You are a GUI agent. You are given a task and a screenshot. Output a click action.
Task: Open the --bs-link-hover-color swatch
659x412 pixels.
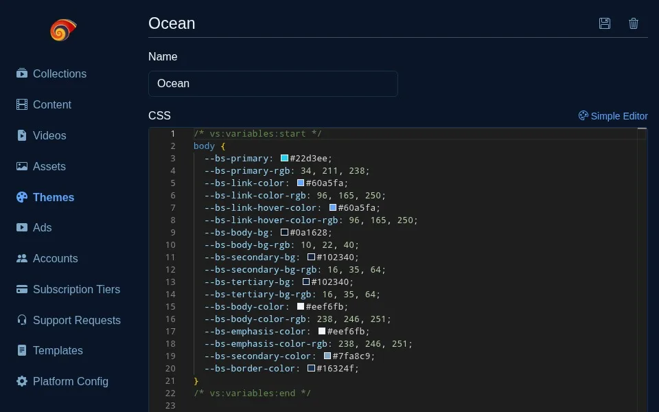(333, 207)
